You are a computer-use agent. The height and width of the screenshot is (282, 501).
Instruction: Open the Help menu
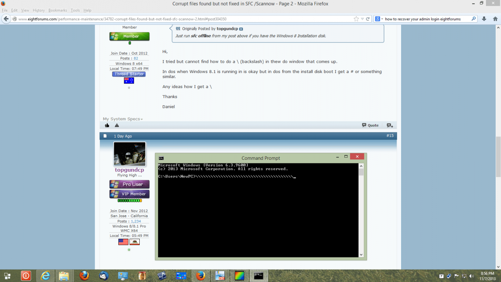tap(87, 10)
